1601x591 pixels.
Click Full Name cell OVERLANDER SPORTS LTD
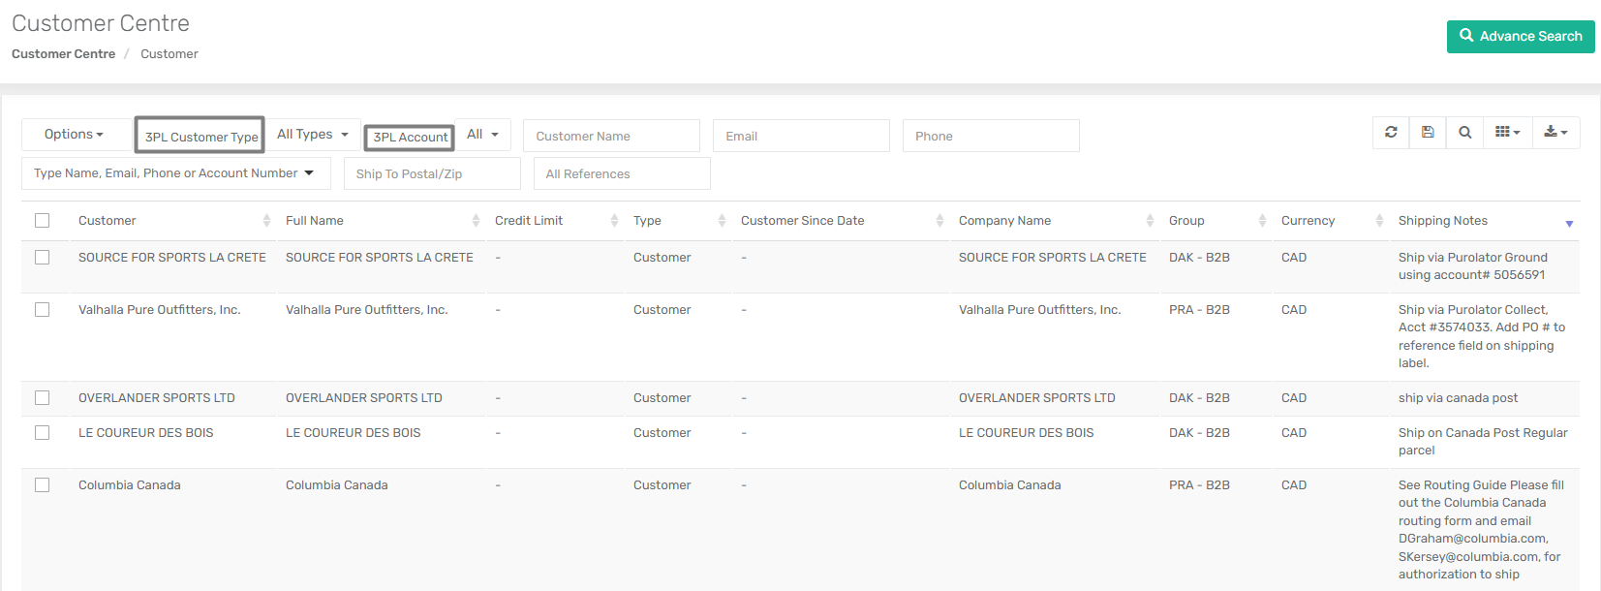pyautogui.click(x=364, y=398)
